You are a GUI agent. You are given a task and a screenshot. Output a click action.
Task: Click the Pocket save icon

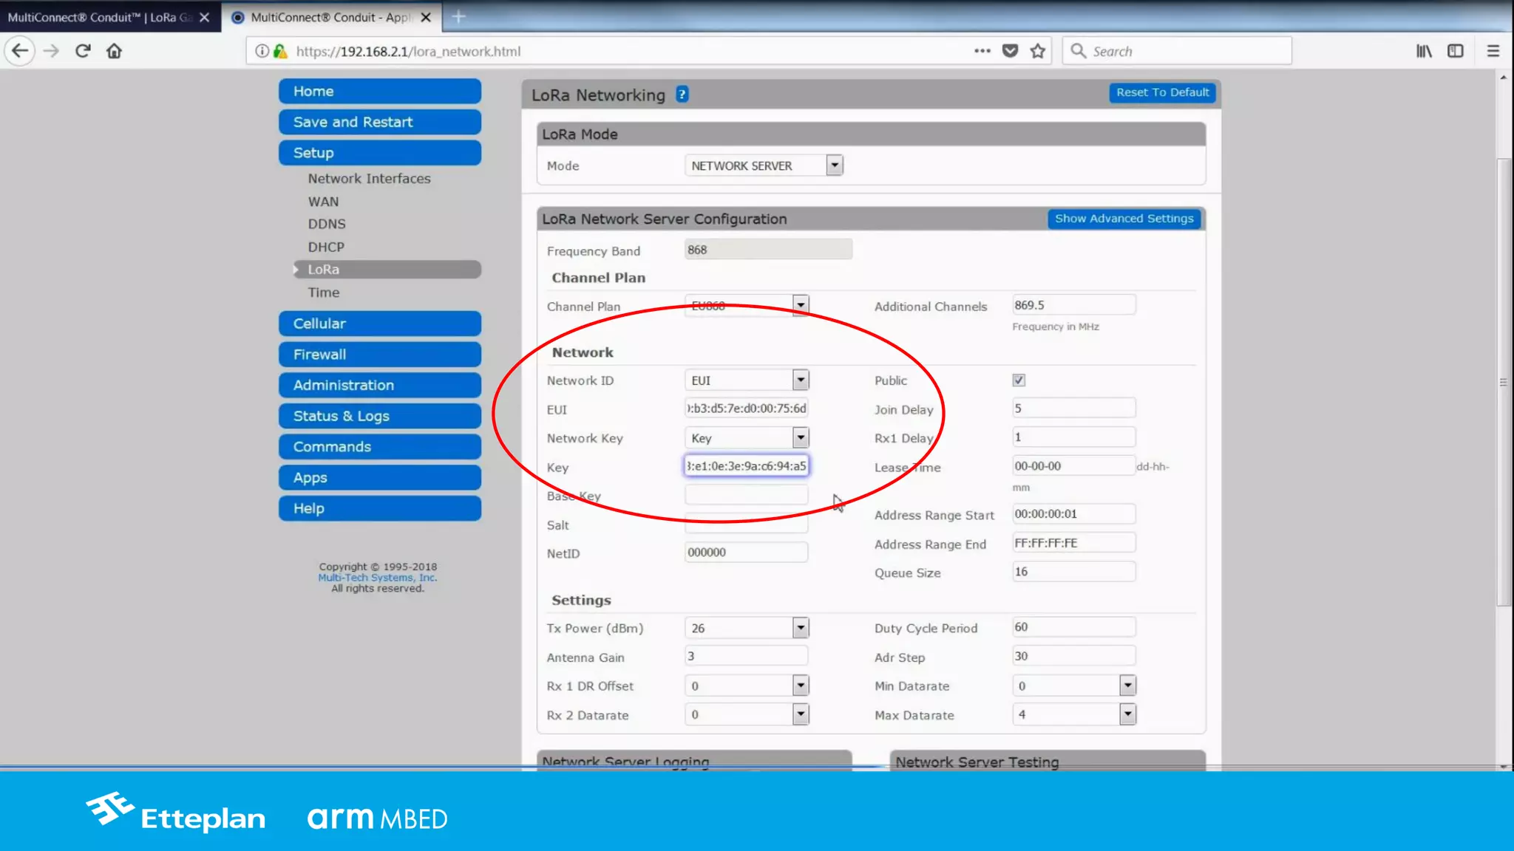[1010, 51]
